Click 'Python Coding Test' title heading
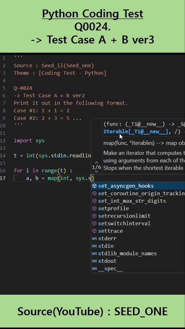185x329 pixels. point(93,14)
